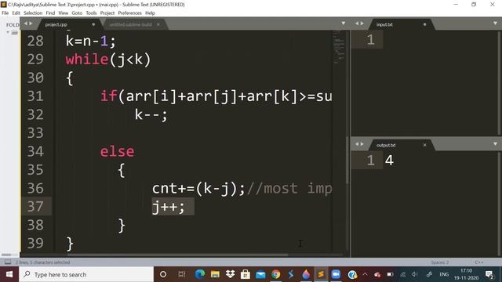Open tab list dropdown for output.txt pane
This screenshot has width=502, height=282.
tap(495, 144)
